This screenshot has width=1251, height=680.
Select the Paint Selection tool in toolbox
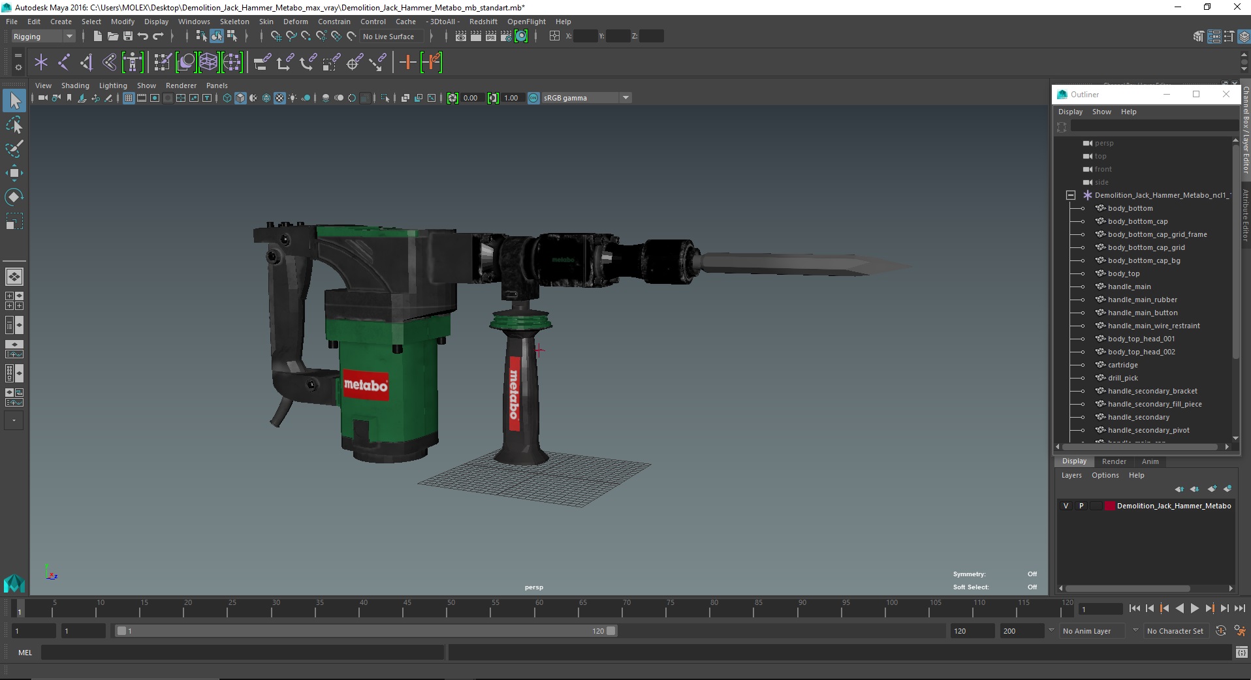click(14, 149)
